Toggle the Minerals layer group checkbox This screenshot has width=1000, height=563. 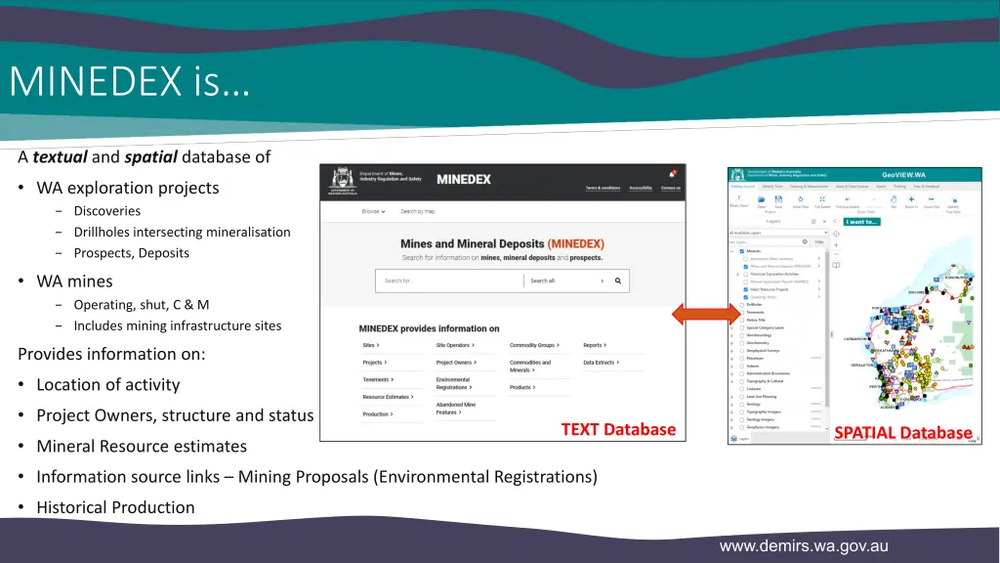pos(742,251)
